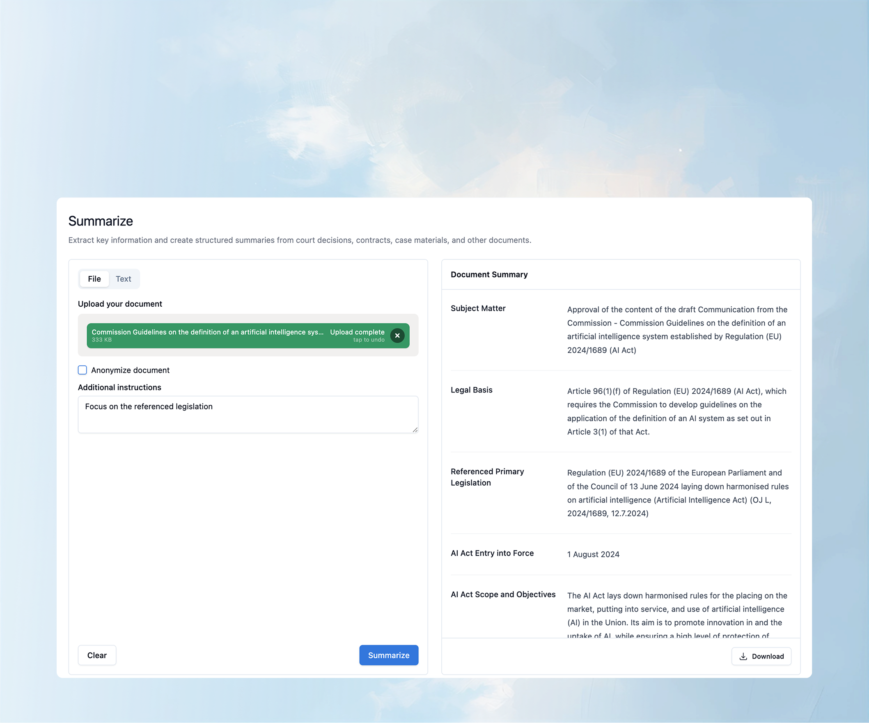This screenshot has width=869, height=723.
Task: Remove the uploaded file with X icon
Action: (397, 335)
